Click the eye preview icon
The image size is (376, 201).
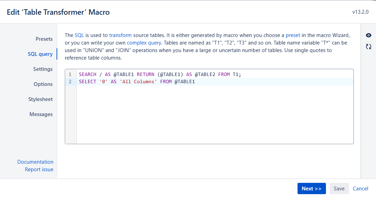coord(369,35)
